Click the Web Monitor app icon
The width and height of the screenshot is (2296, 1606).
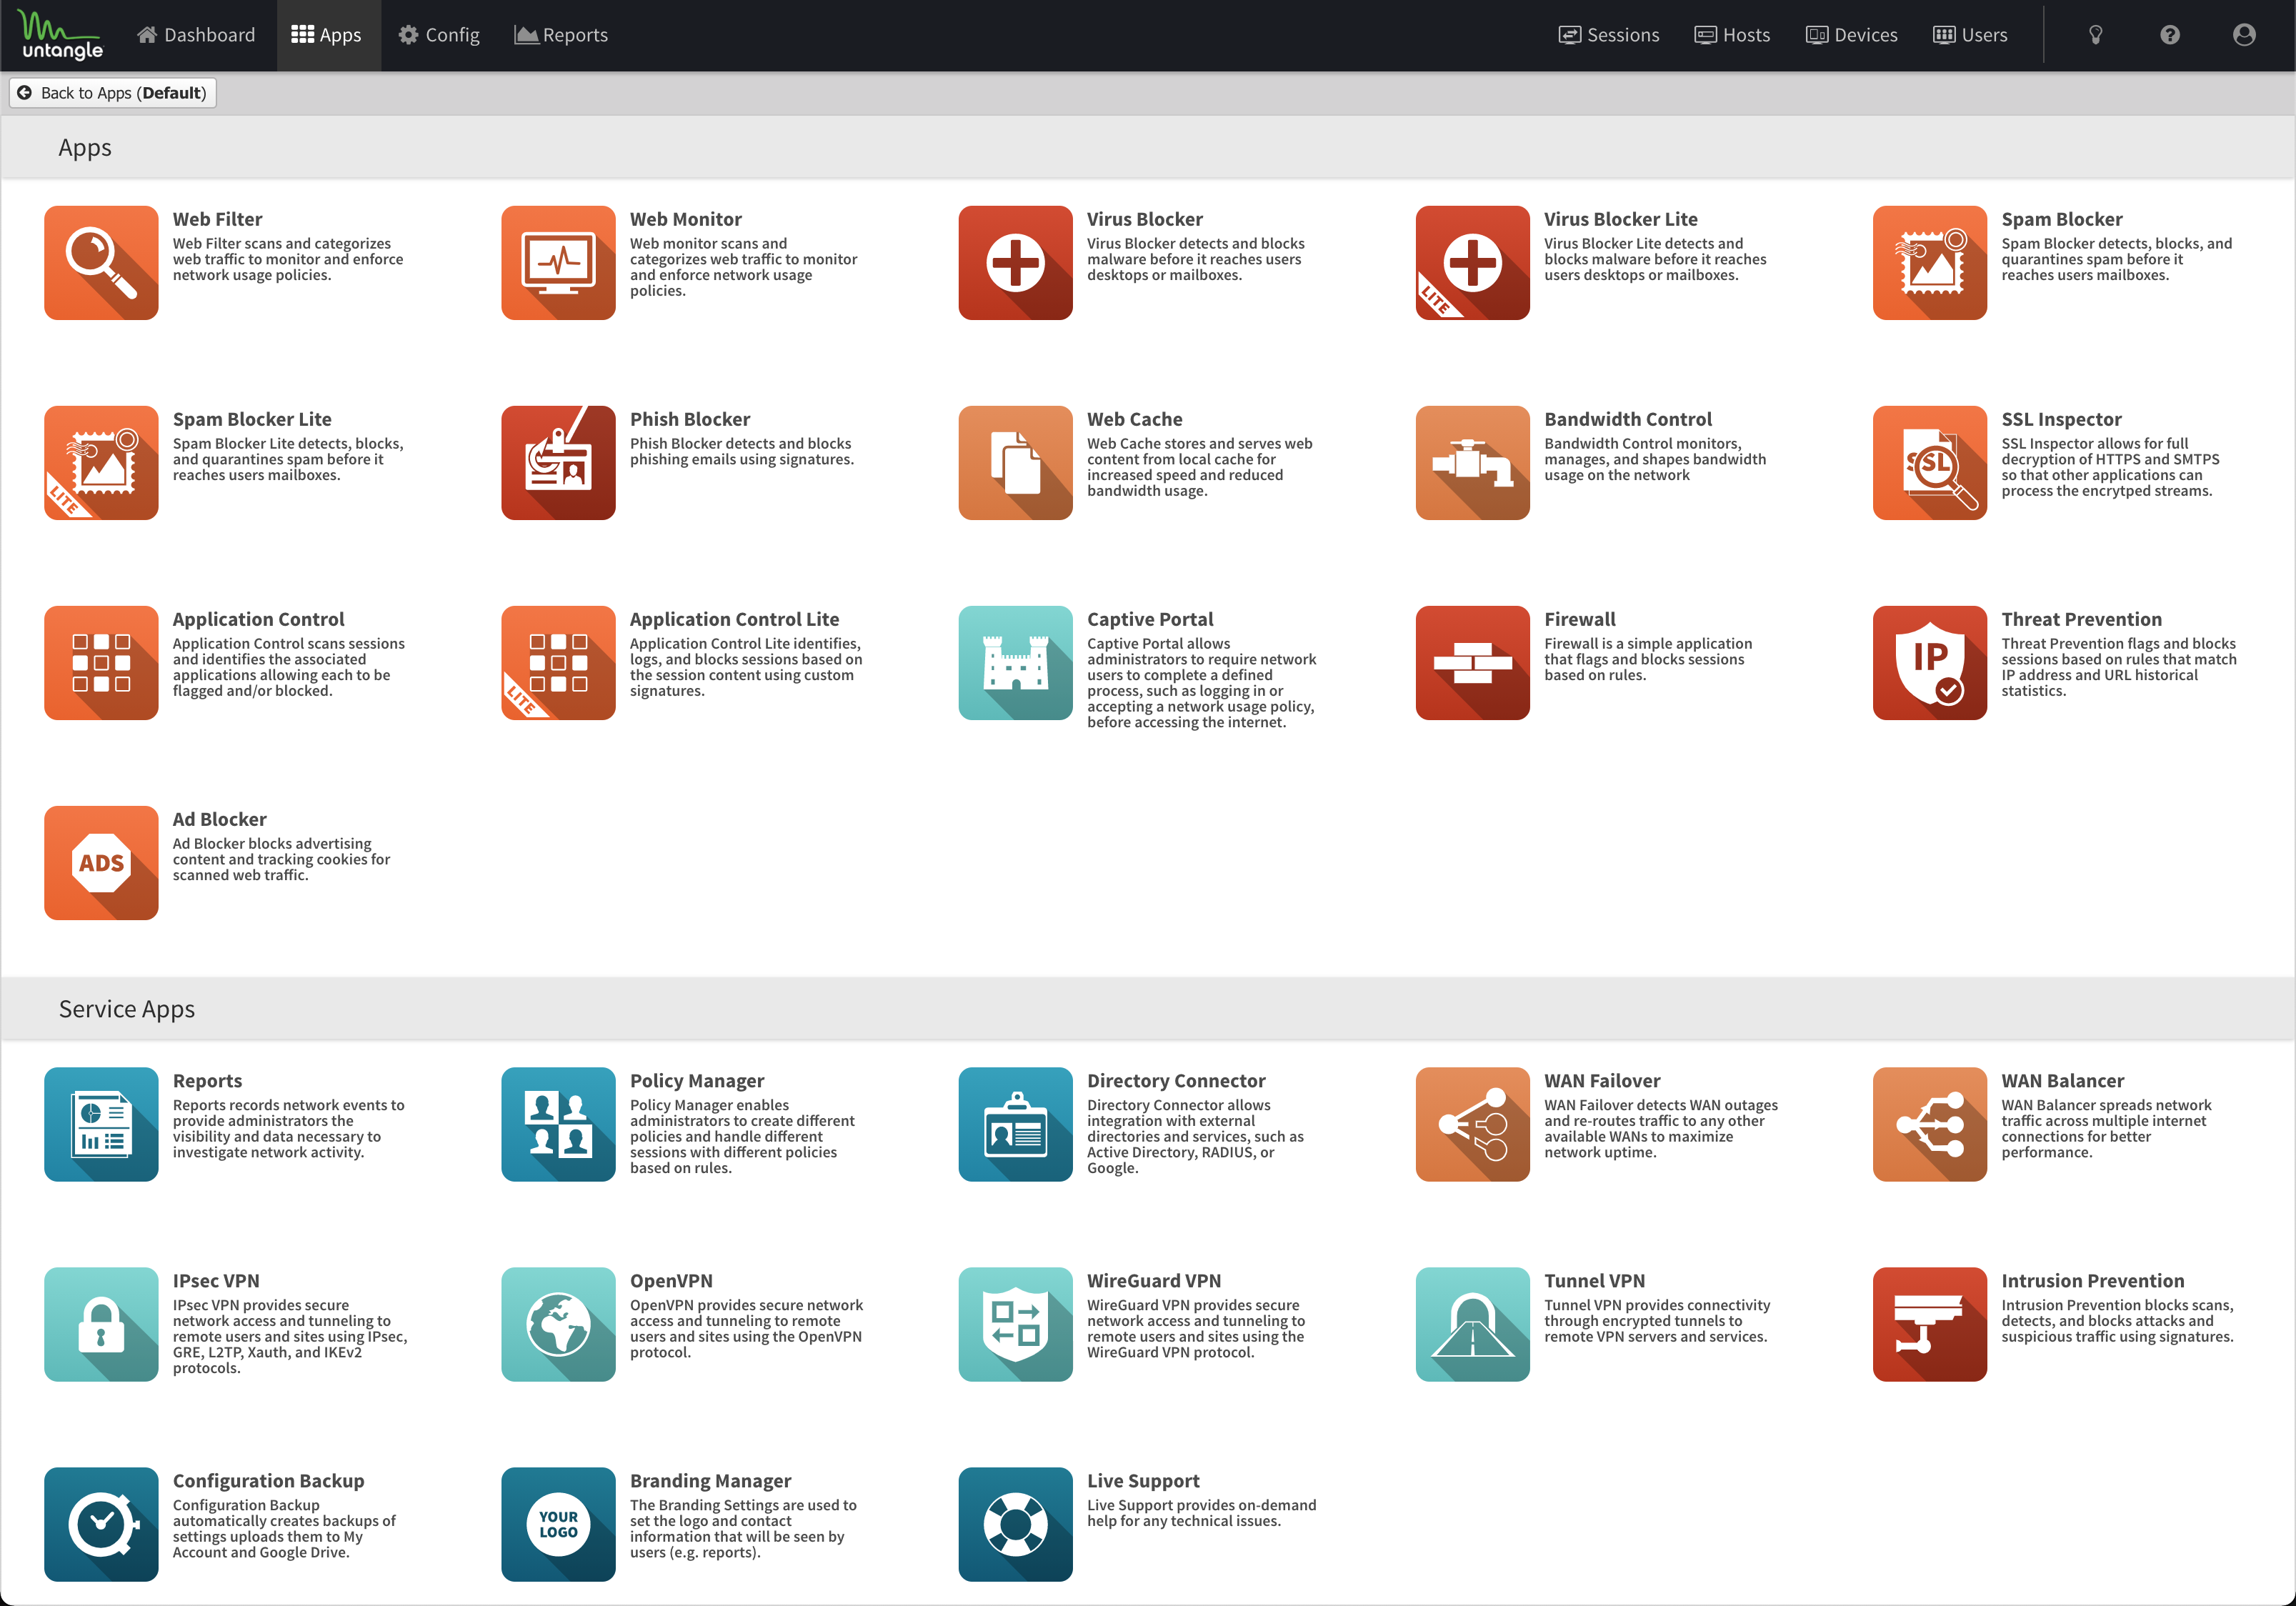point(558,263)
